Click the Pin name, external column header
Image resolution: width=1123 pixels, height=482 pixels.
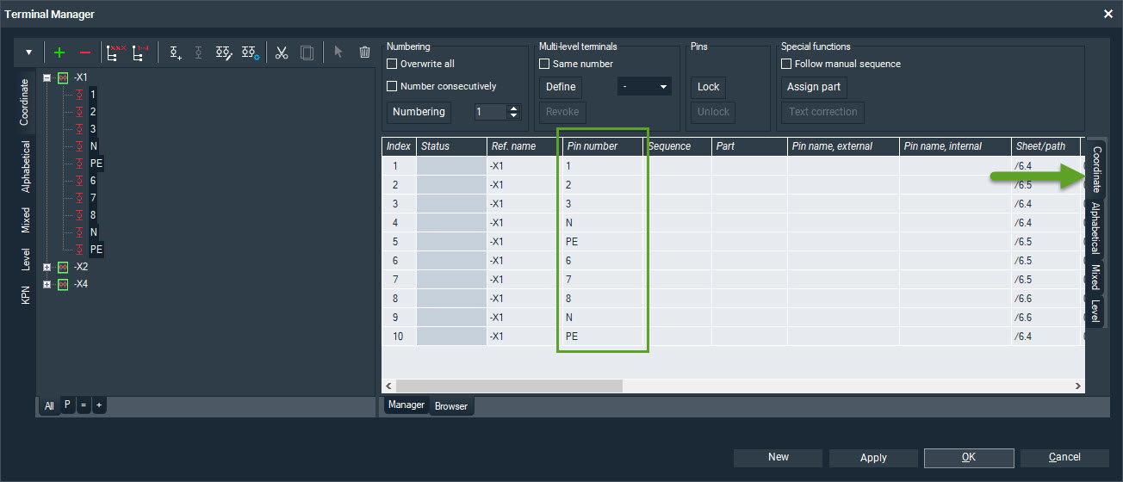click(843, 146)
